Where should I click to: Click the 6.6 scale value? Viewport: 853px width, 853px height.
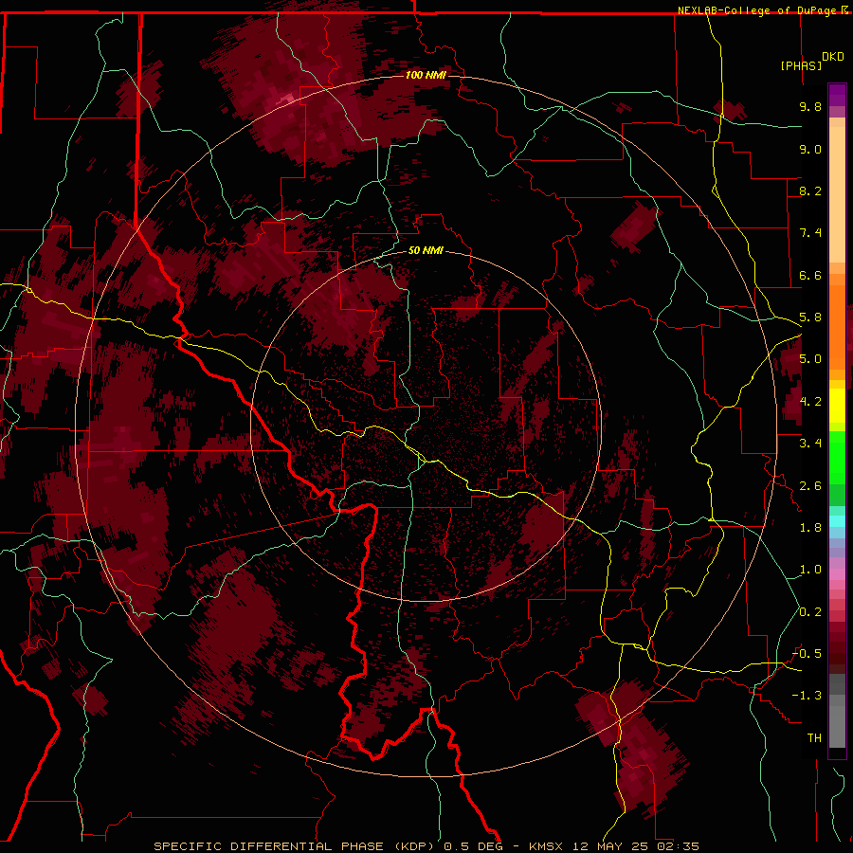(x=810, y=275)
